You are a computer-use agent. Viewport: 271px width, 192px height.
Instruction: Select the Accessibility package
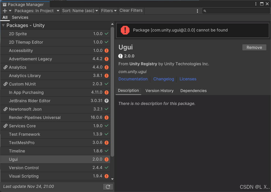point(55,50)
